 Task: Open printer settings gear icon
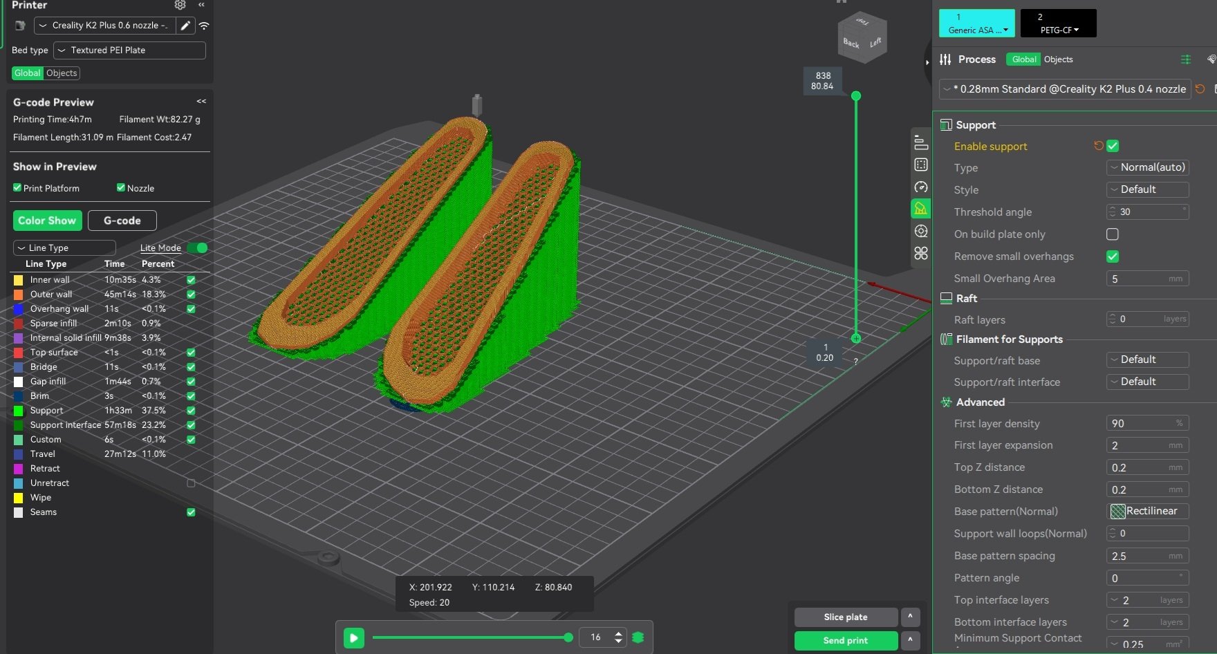pos(180,6)
